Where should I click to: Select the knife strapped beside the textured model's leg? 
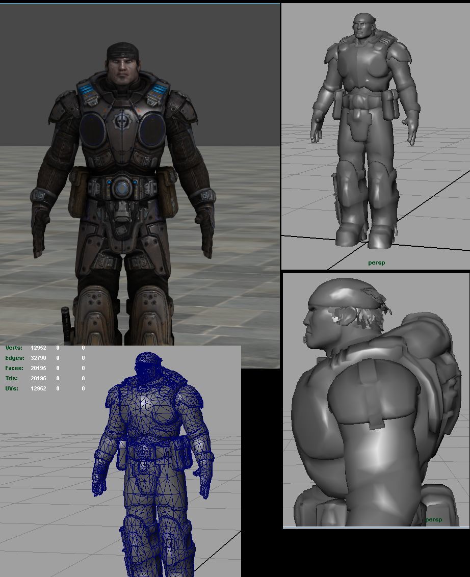[x=66, y=321]
